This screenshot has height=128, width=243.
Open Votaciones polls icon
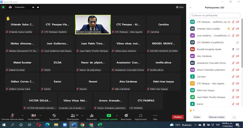92,116
